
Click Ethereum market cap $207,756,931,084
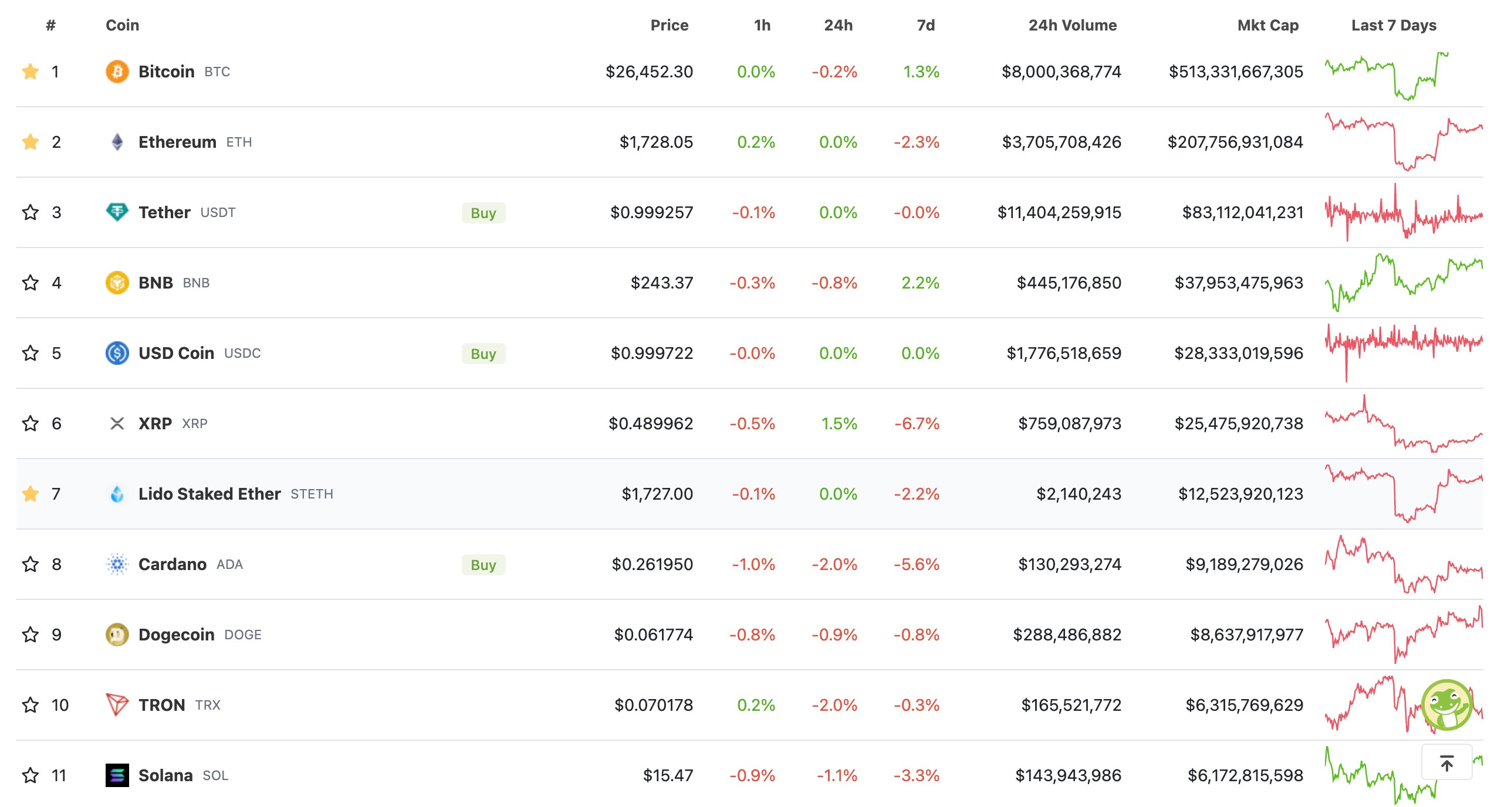[x=1235, y=142]
